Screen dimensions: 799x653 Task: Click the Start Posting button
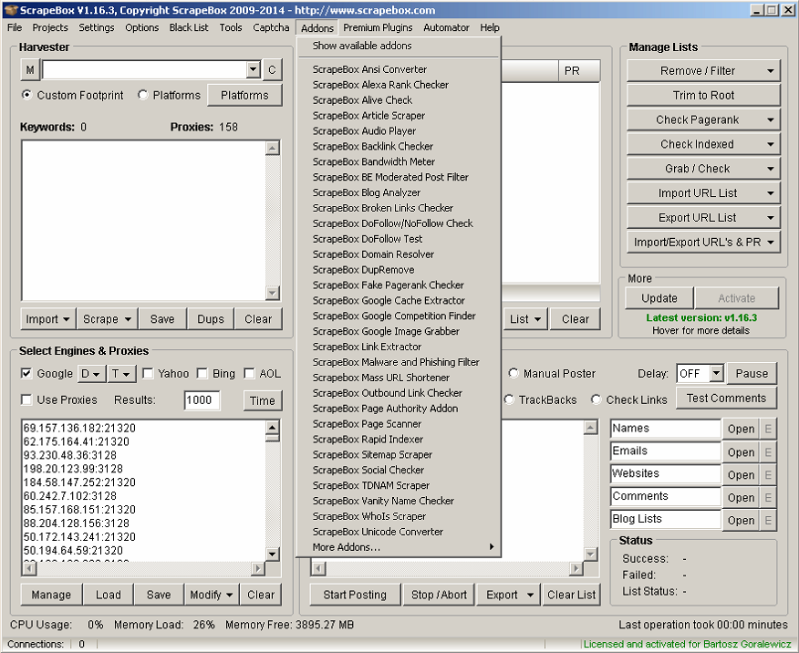coord(355,595)
